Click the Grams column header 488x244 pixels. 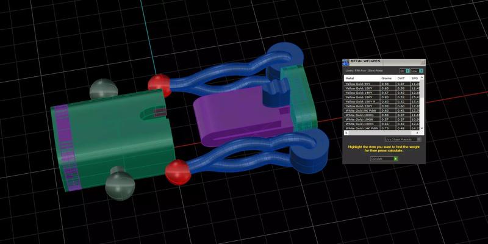tap(387, 78)
